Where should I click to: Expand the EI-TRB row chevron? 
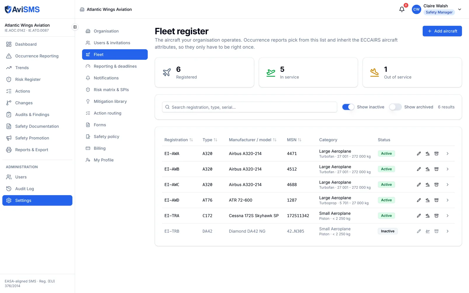click(x=448, y=231)
